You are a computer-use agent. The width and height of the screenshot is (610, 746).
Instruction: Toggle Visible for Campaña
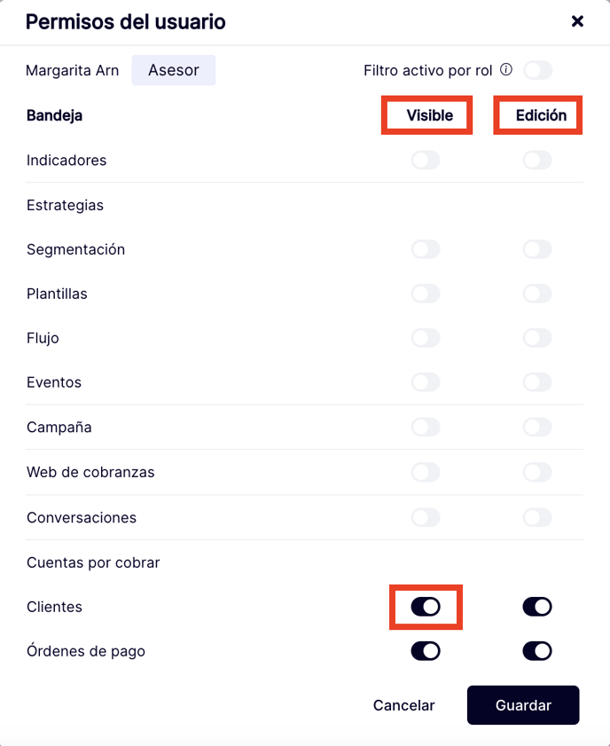[426, 428]
